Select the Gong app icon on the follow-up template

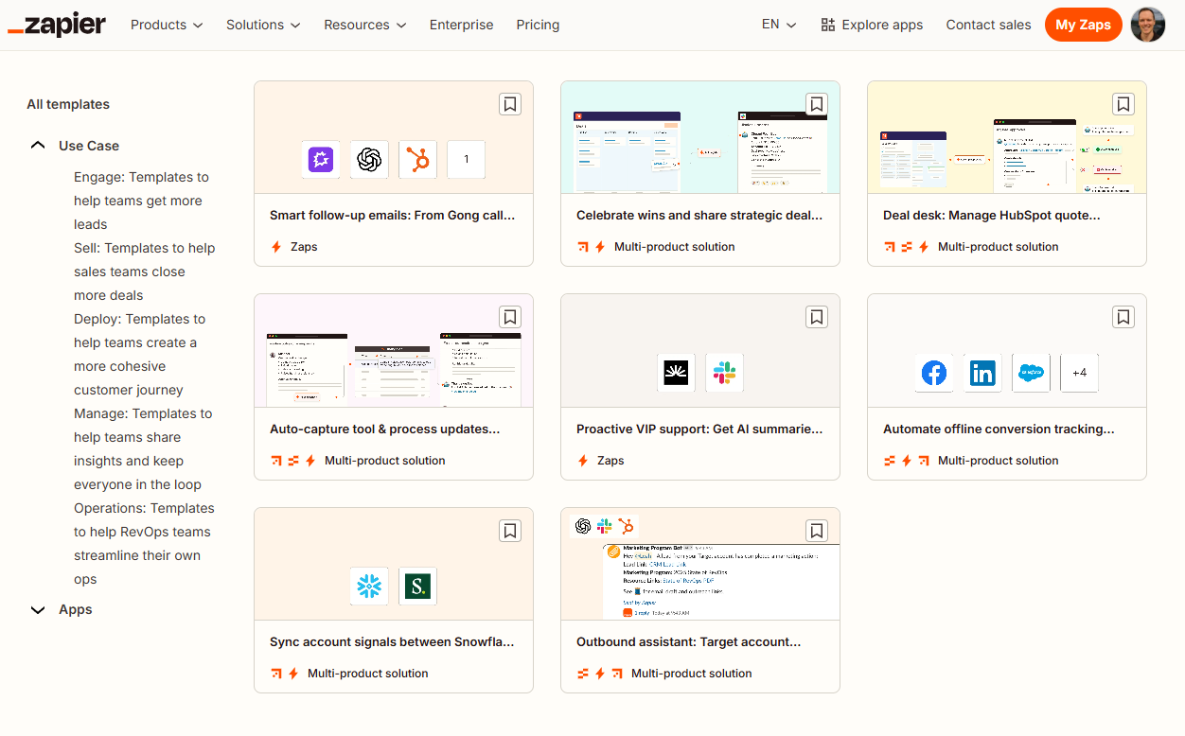[x=321, y=159]
